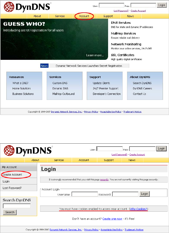Open Trademark Notices in the top page footer
Screen dimensions: 169x233
[132, 112]
